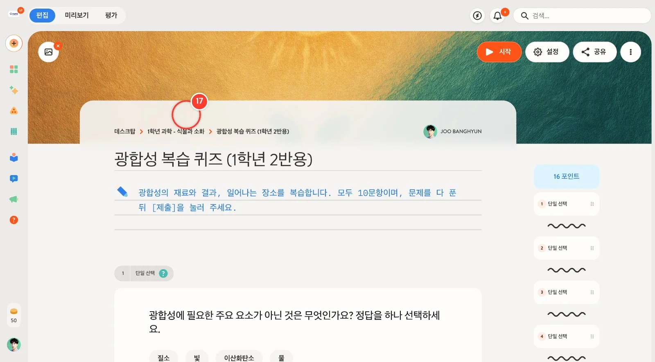This screenshot has height=362, width=655.
Task: Click the blue pencil description icon
Action: pos(122,192)
